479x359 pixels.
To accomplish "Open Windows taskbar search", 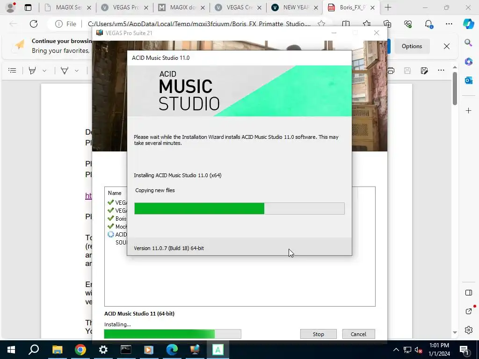I will click(34, 350).
